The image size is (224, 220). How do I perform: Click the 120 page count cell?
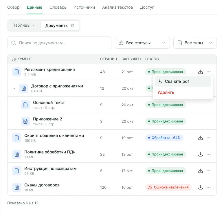pyautogui.click(x=103, y=187)
